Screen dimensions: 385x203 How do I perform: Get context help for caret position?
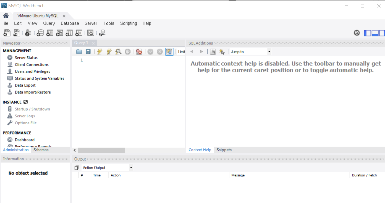pos(213,52)
